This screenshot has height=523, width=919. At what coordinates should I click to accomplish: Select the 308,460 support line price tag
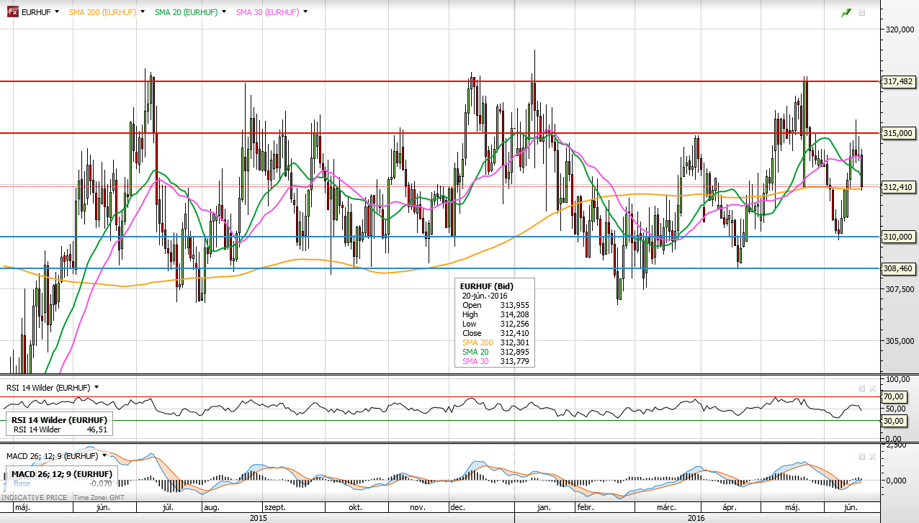coord(897,268)
